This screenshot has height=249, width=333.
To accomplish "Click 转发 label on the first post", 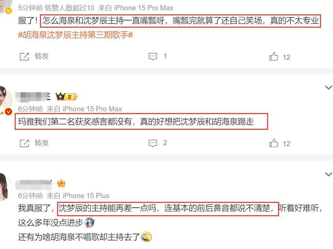I will [42, 56].
